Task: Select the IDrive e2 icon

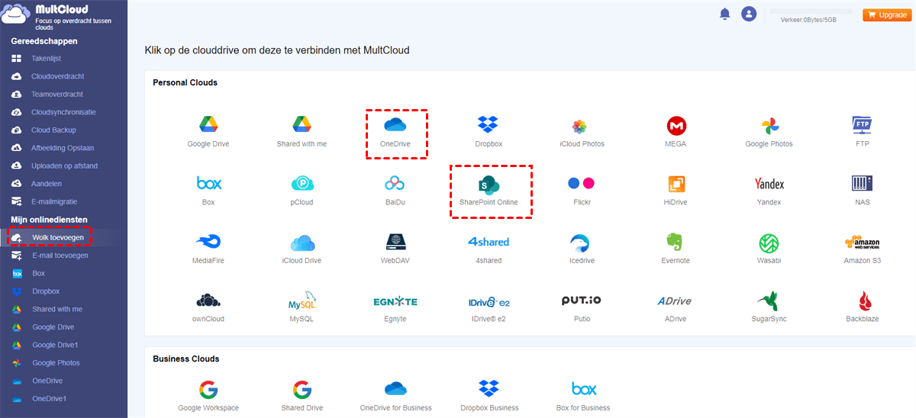Action: point(489,301)
